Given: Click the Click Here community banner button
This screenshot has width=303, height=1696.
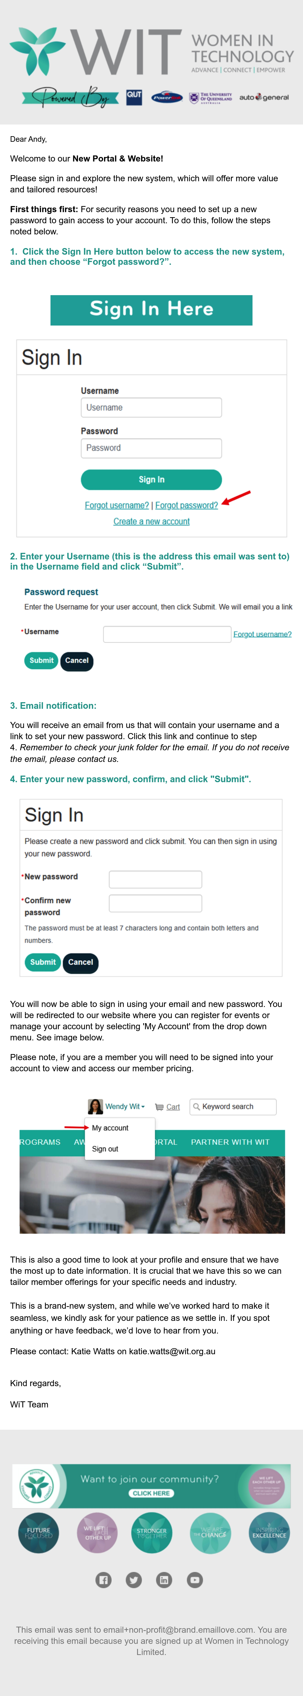Looking at the screenshot, I should tap(151, 1493).
